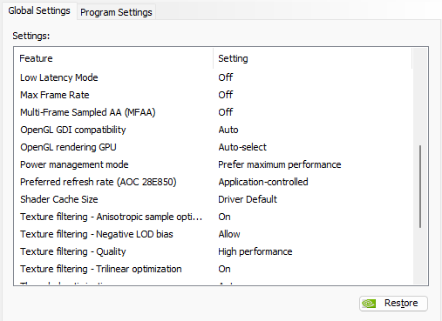Select OpenGL rendering GPU feature

tap(68, 147)
